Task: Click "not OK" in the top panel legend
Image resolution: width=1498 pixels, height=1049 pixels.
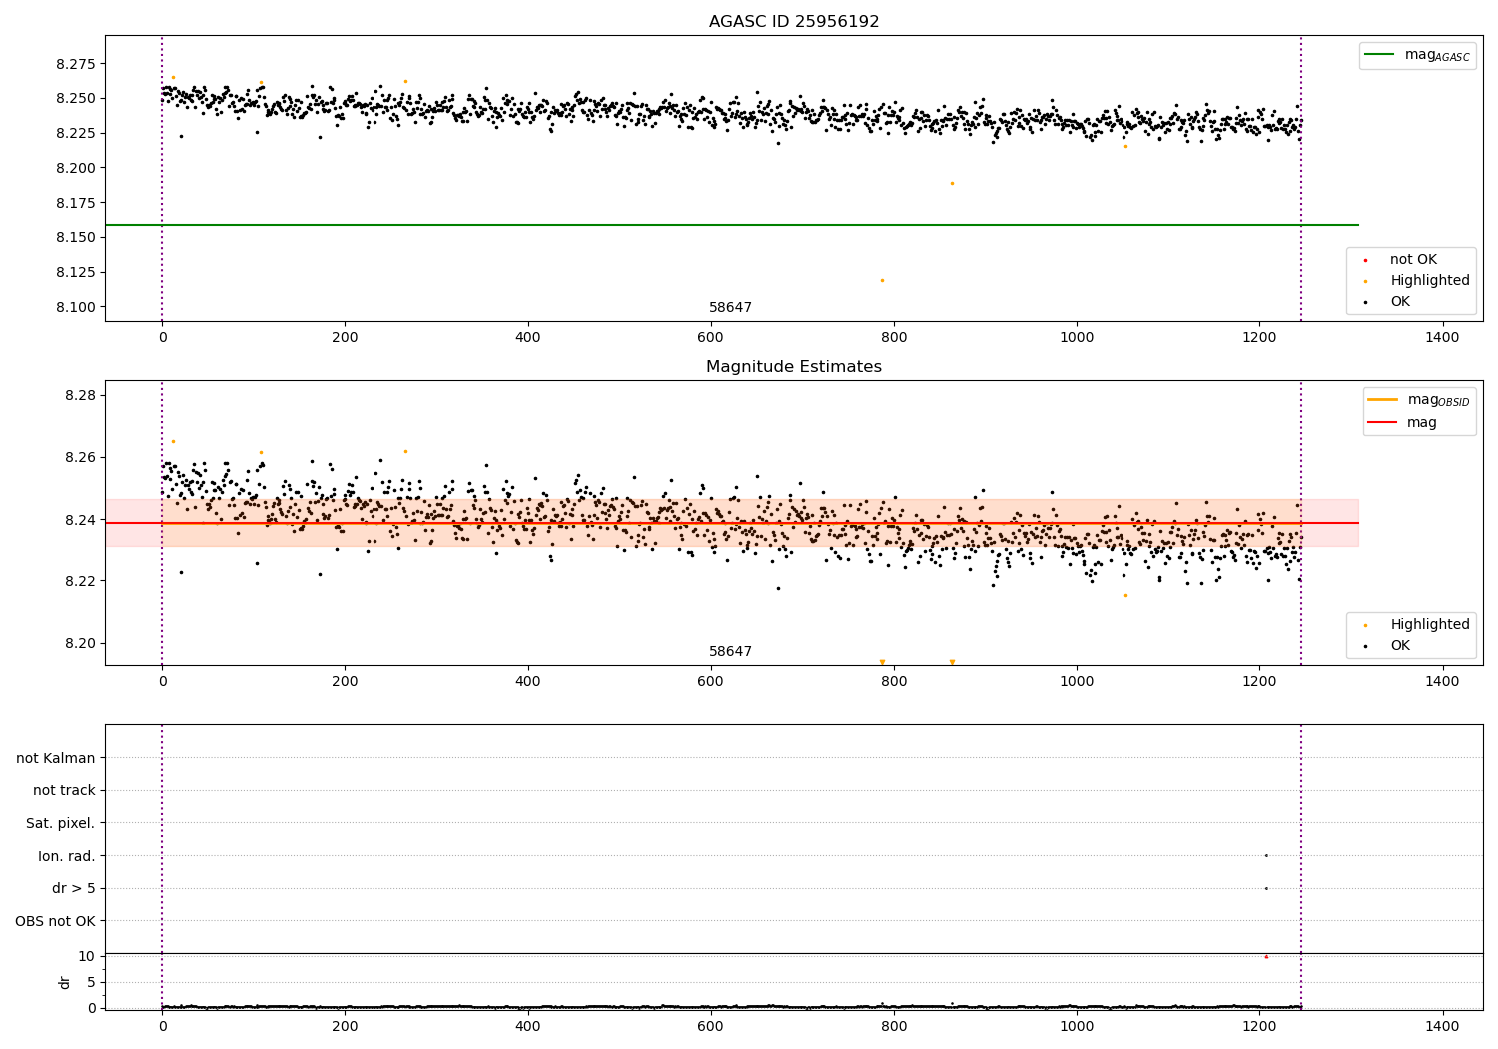Action: tap(1413, 260)
